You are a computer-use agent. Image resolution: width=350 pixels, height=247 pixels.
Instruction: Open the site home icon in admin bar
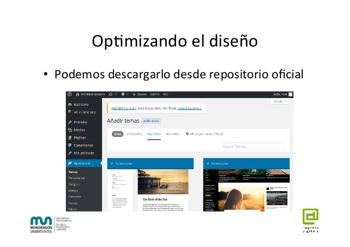coord(77,95)
